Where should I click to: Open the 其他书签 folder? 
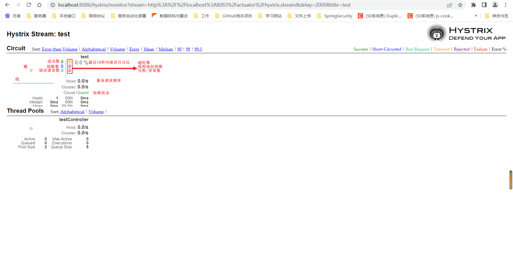pyautogui.click(x=497, y=16)
